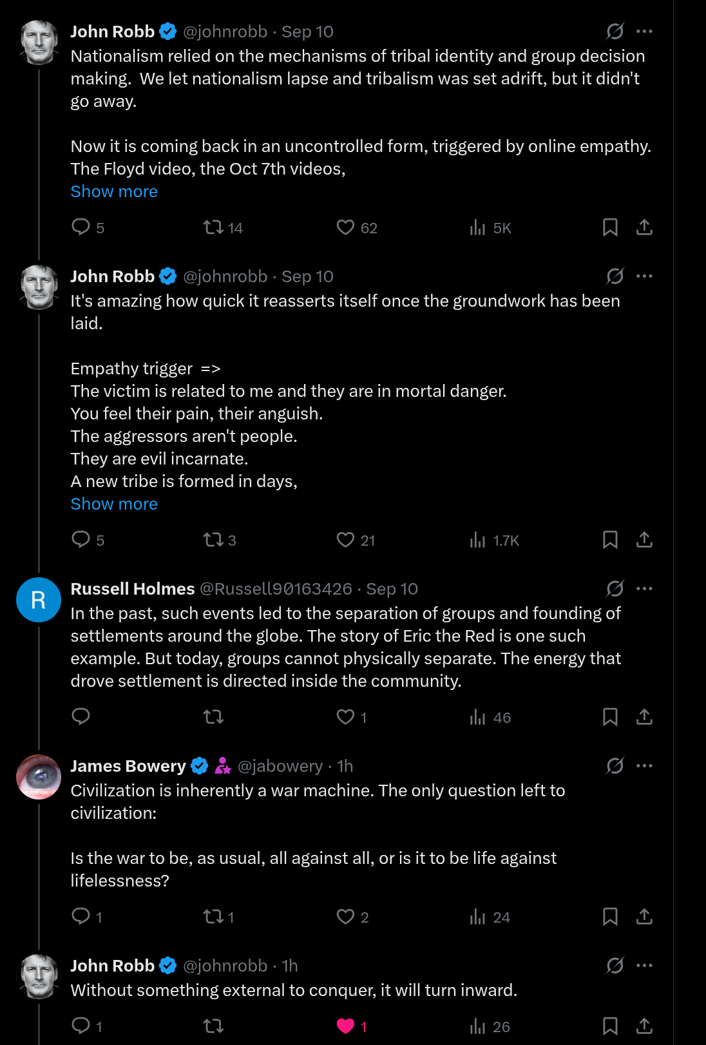Bookmark the 'It's amazing how quick' tweet
The height and width of the screenshot is (1045, 706).
[610, 540]
